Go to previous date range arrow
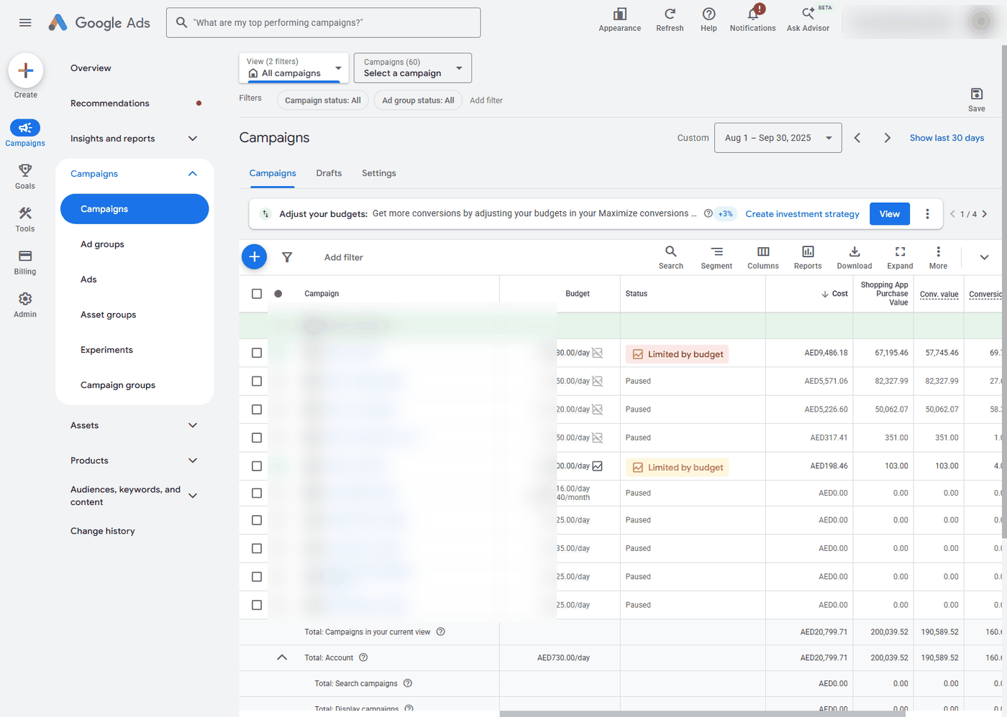Image resolution: width=1007 pixels, height=717 pixels. pyautogui.click(x=857, y=138)
